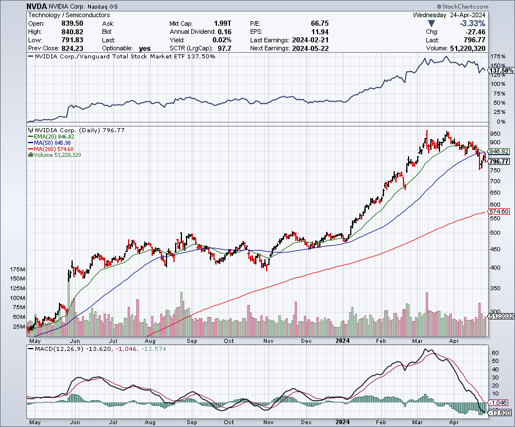The image size is (515, 427).
Task: Click the 175M label on the volume axis
Action: (17, 270)
